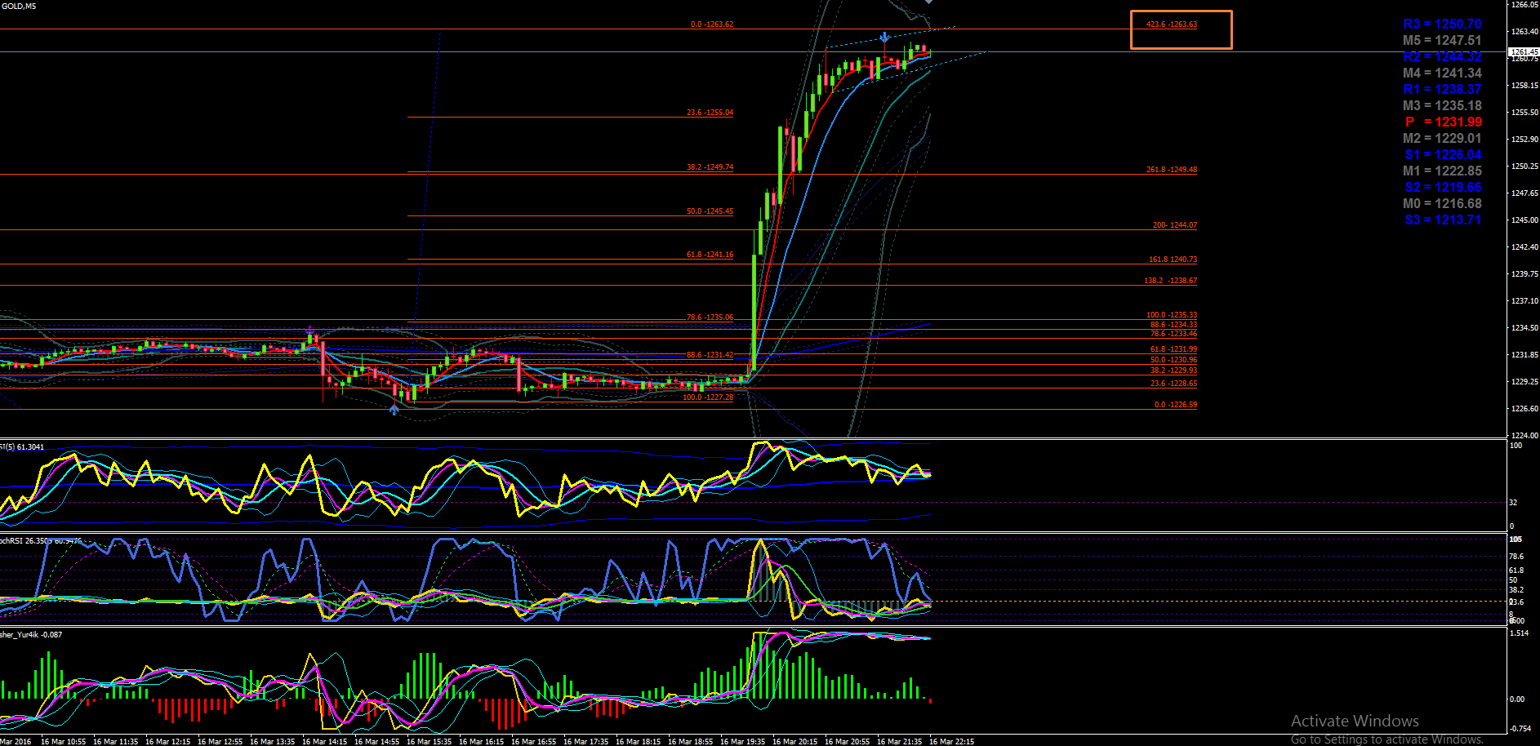
Task: Click the 16 Mar 14:15 time label
Action: click(324, 742)
